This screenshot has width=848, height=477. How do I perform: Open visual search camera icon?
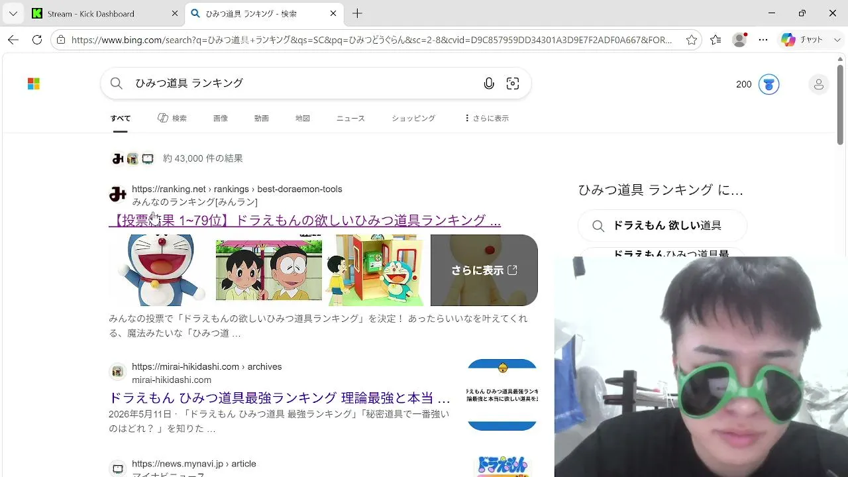point(513,83)
